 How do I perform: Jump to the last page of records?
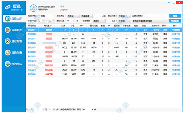[x=54, y=109]
